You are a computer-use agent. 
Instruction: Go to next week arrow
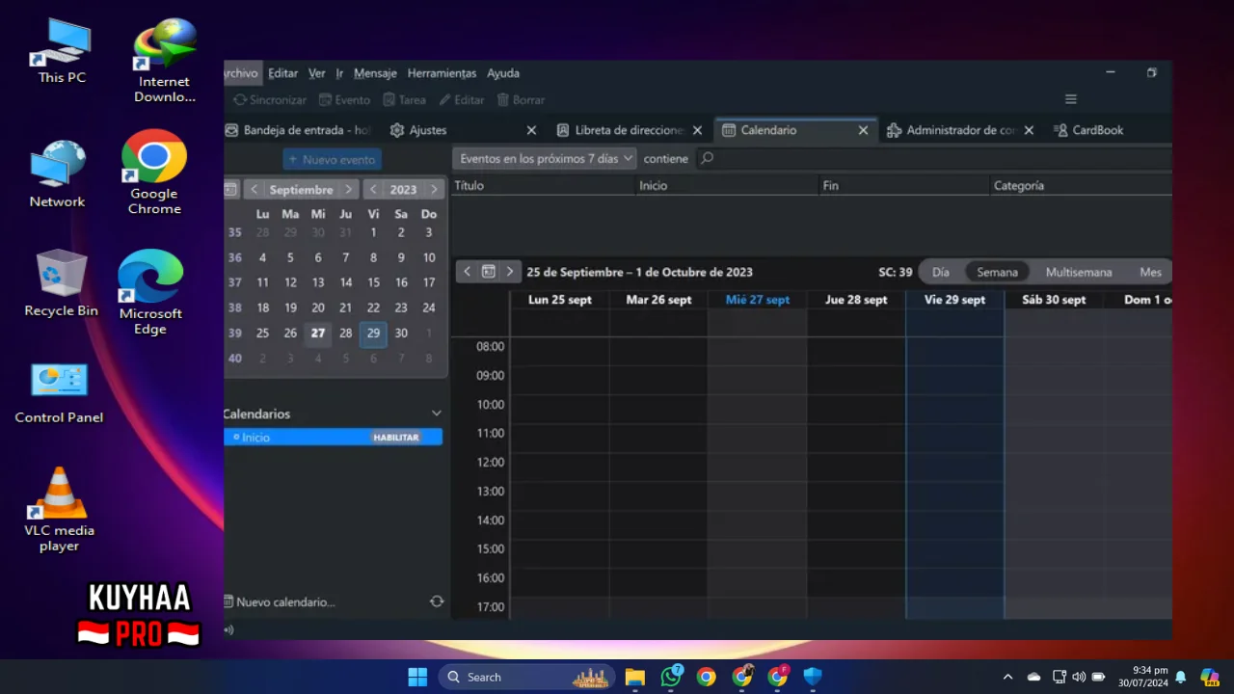coord(510,272)
